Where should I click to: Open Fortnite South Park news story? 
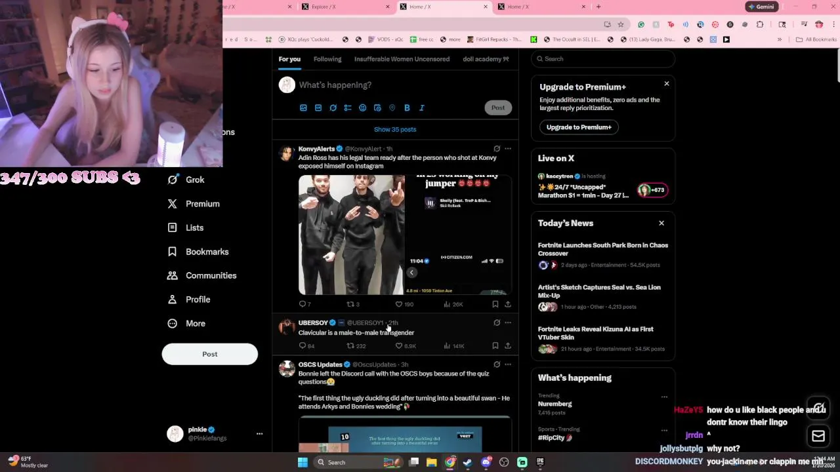[603, 255]
